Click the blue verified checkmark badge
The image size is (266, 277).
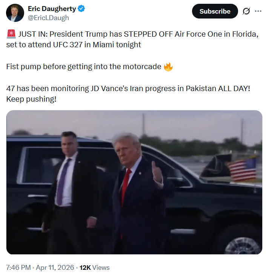[81, 8]
